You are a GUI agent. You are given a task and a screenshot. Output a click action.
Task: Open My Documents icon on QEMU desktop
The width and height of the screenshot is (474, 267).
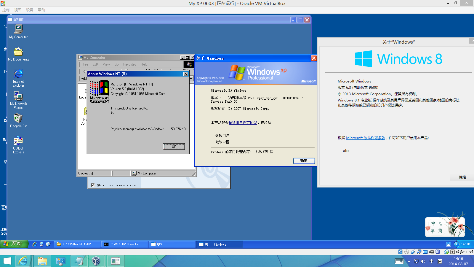pos(18,54)
